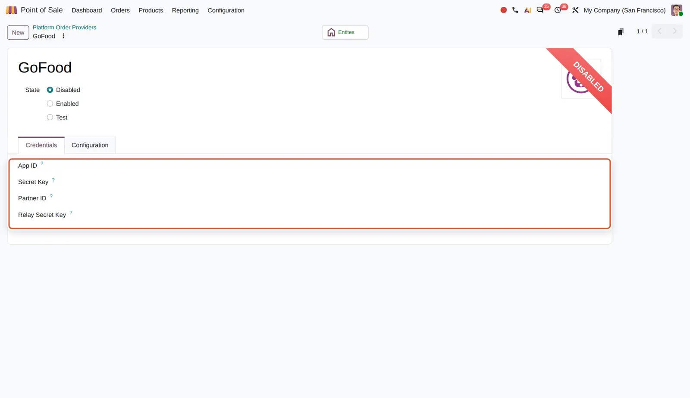This screenshot has width=690, height=398.
Task: Click the Relay Secret Key help question mark
Action: 71,213
